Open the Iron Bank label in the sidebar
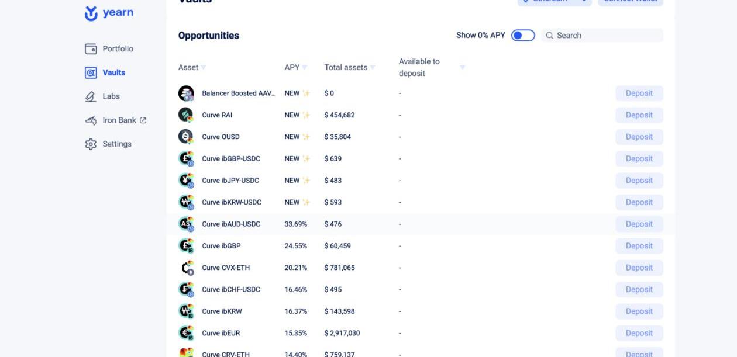 (119, 120)
